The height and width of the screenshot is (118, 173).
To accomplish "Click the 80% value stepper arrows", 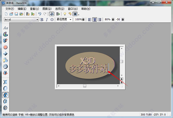I will 113,20.
